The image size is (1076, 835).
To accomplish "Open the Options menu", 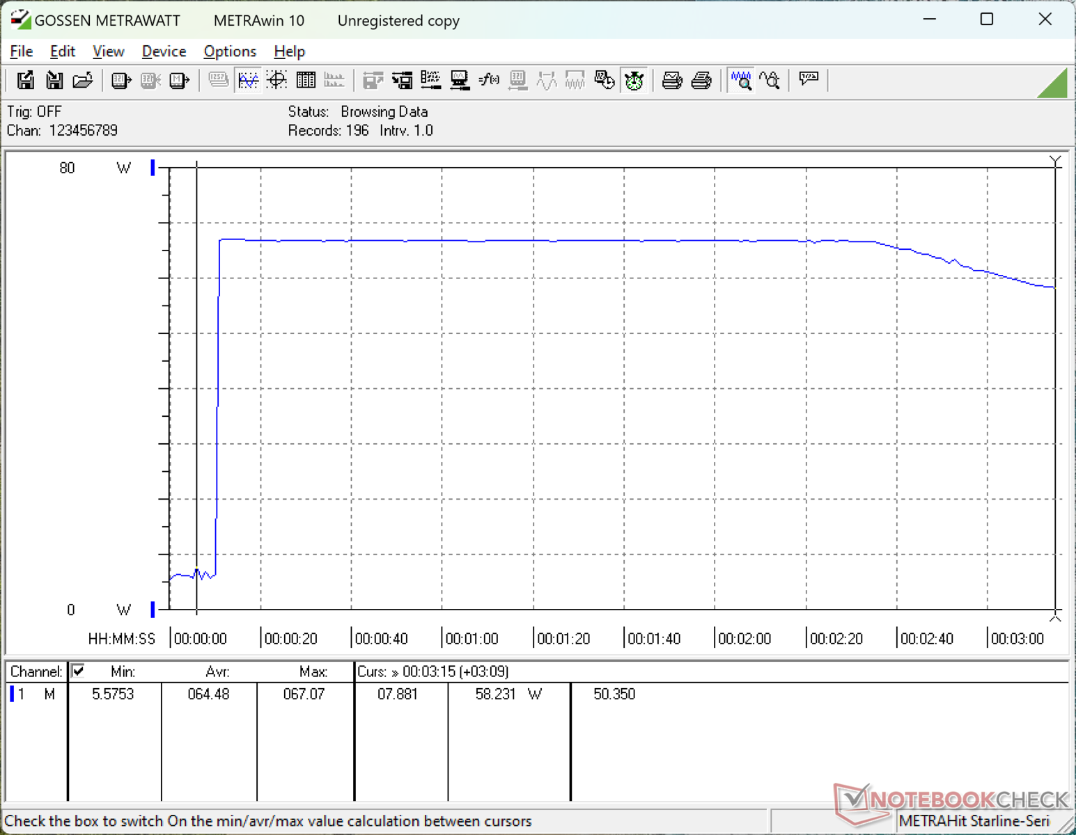I will point(230,51).
